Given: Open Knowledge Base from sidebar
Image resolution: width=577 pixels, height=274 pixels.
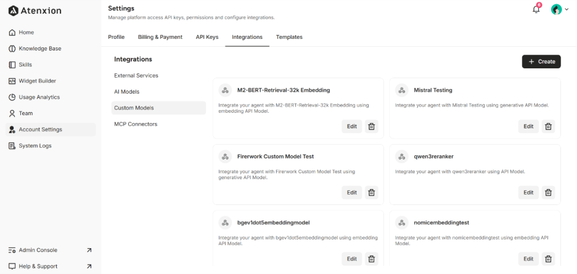Looking at the screenshot, I should [51, 49].
